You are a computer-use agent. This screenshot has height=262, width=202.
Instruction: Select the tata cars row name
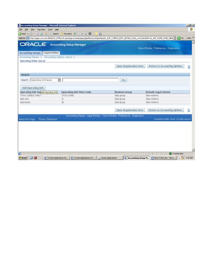(x=24, y=99)
